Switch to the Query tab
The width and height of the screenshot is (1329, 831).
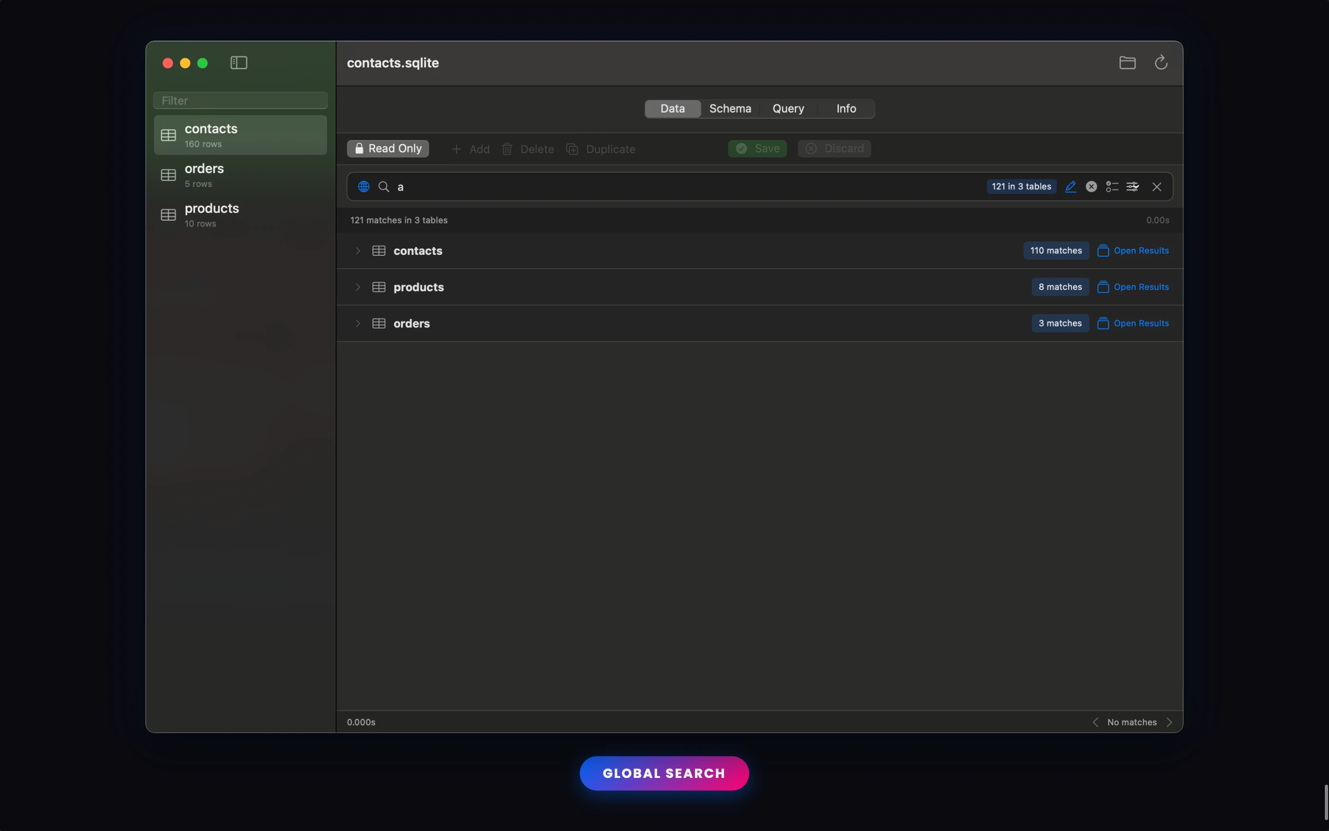(788, 109)
